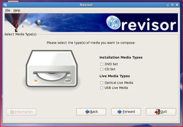Viewport: 183px width, 127px height.
Task: Go to the previous step with Back
Action: [x=91, y=112]
